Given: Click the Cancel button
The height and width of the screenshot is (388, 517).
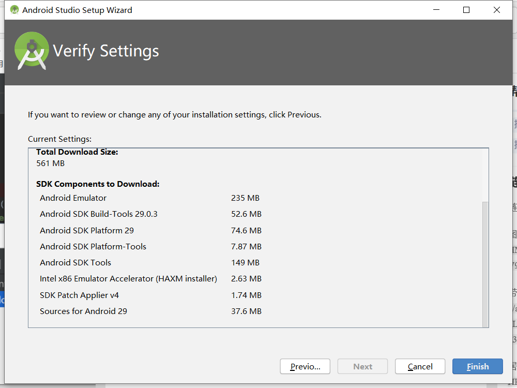Looking at the screenshot, I should click(420, 366).
